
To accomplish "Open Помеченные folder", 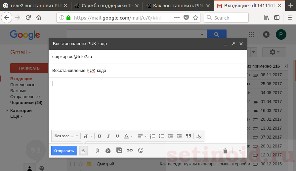I will [x=23, y=85].
